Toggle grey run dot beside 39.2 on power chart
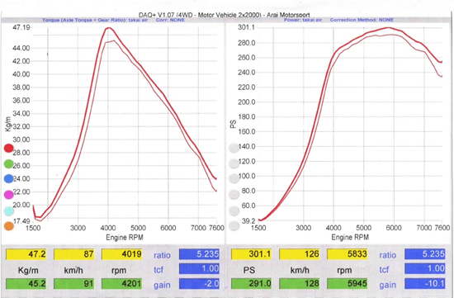454x298 pixels. tap(234, 225)
